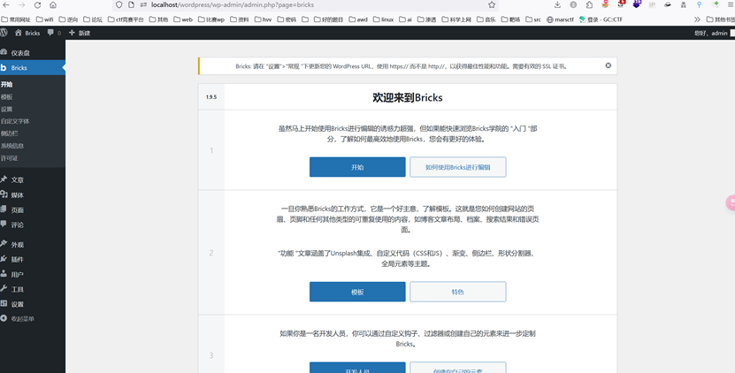Open the awd bookmark folder
Viewport: 735px width, 373px height.
[x=358, y=19]
